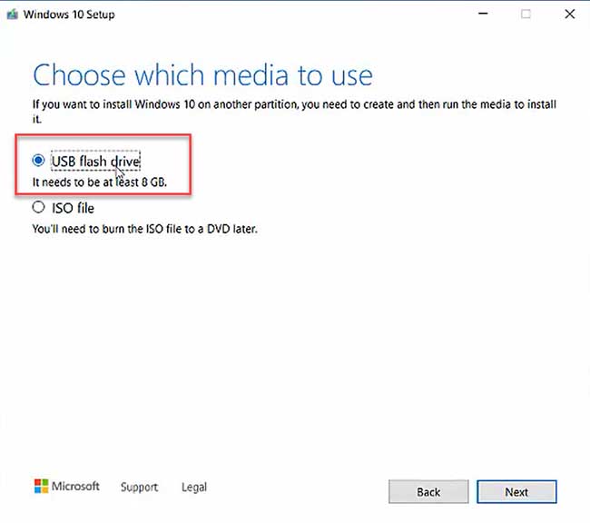Open the Legal link
The width and height of the screenshot is (590, 523).
click(194, 487)
